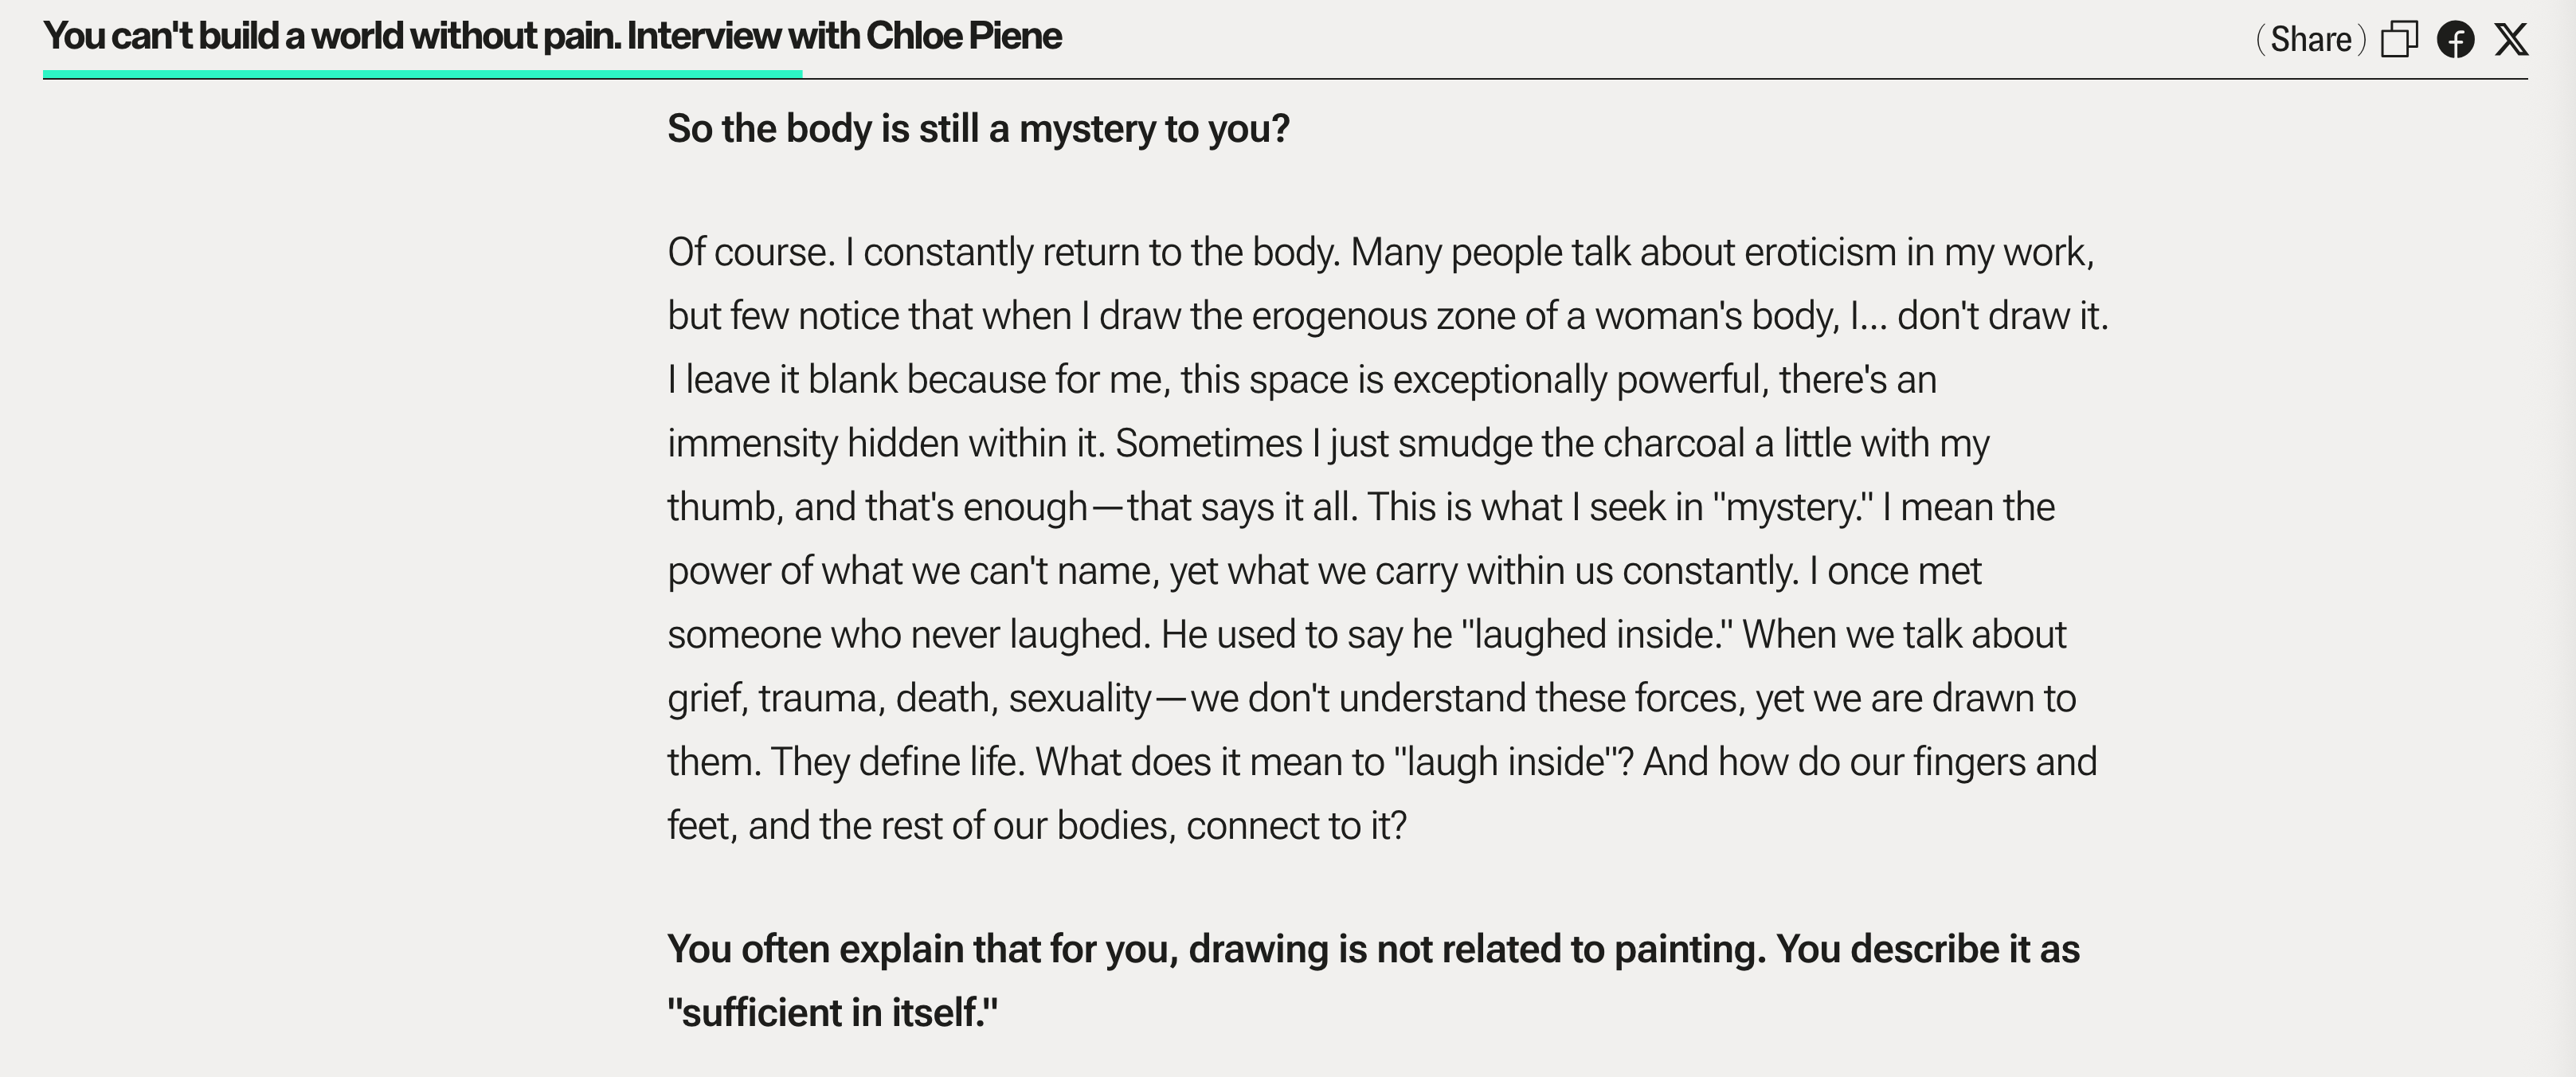This screenshot has width=2576, height=1077.
Task: Click the line starting "someone who never laughed"
Action: click(1366, 635)
